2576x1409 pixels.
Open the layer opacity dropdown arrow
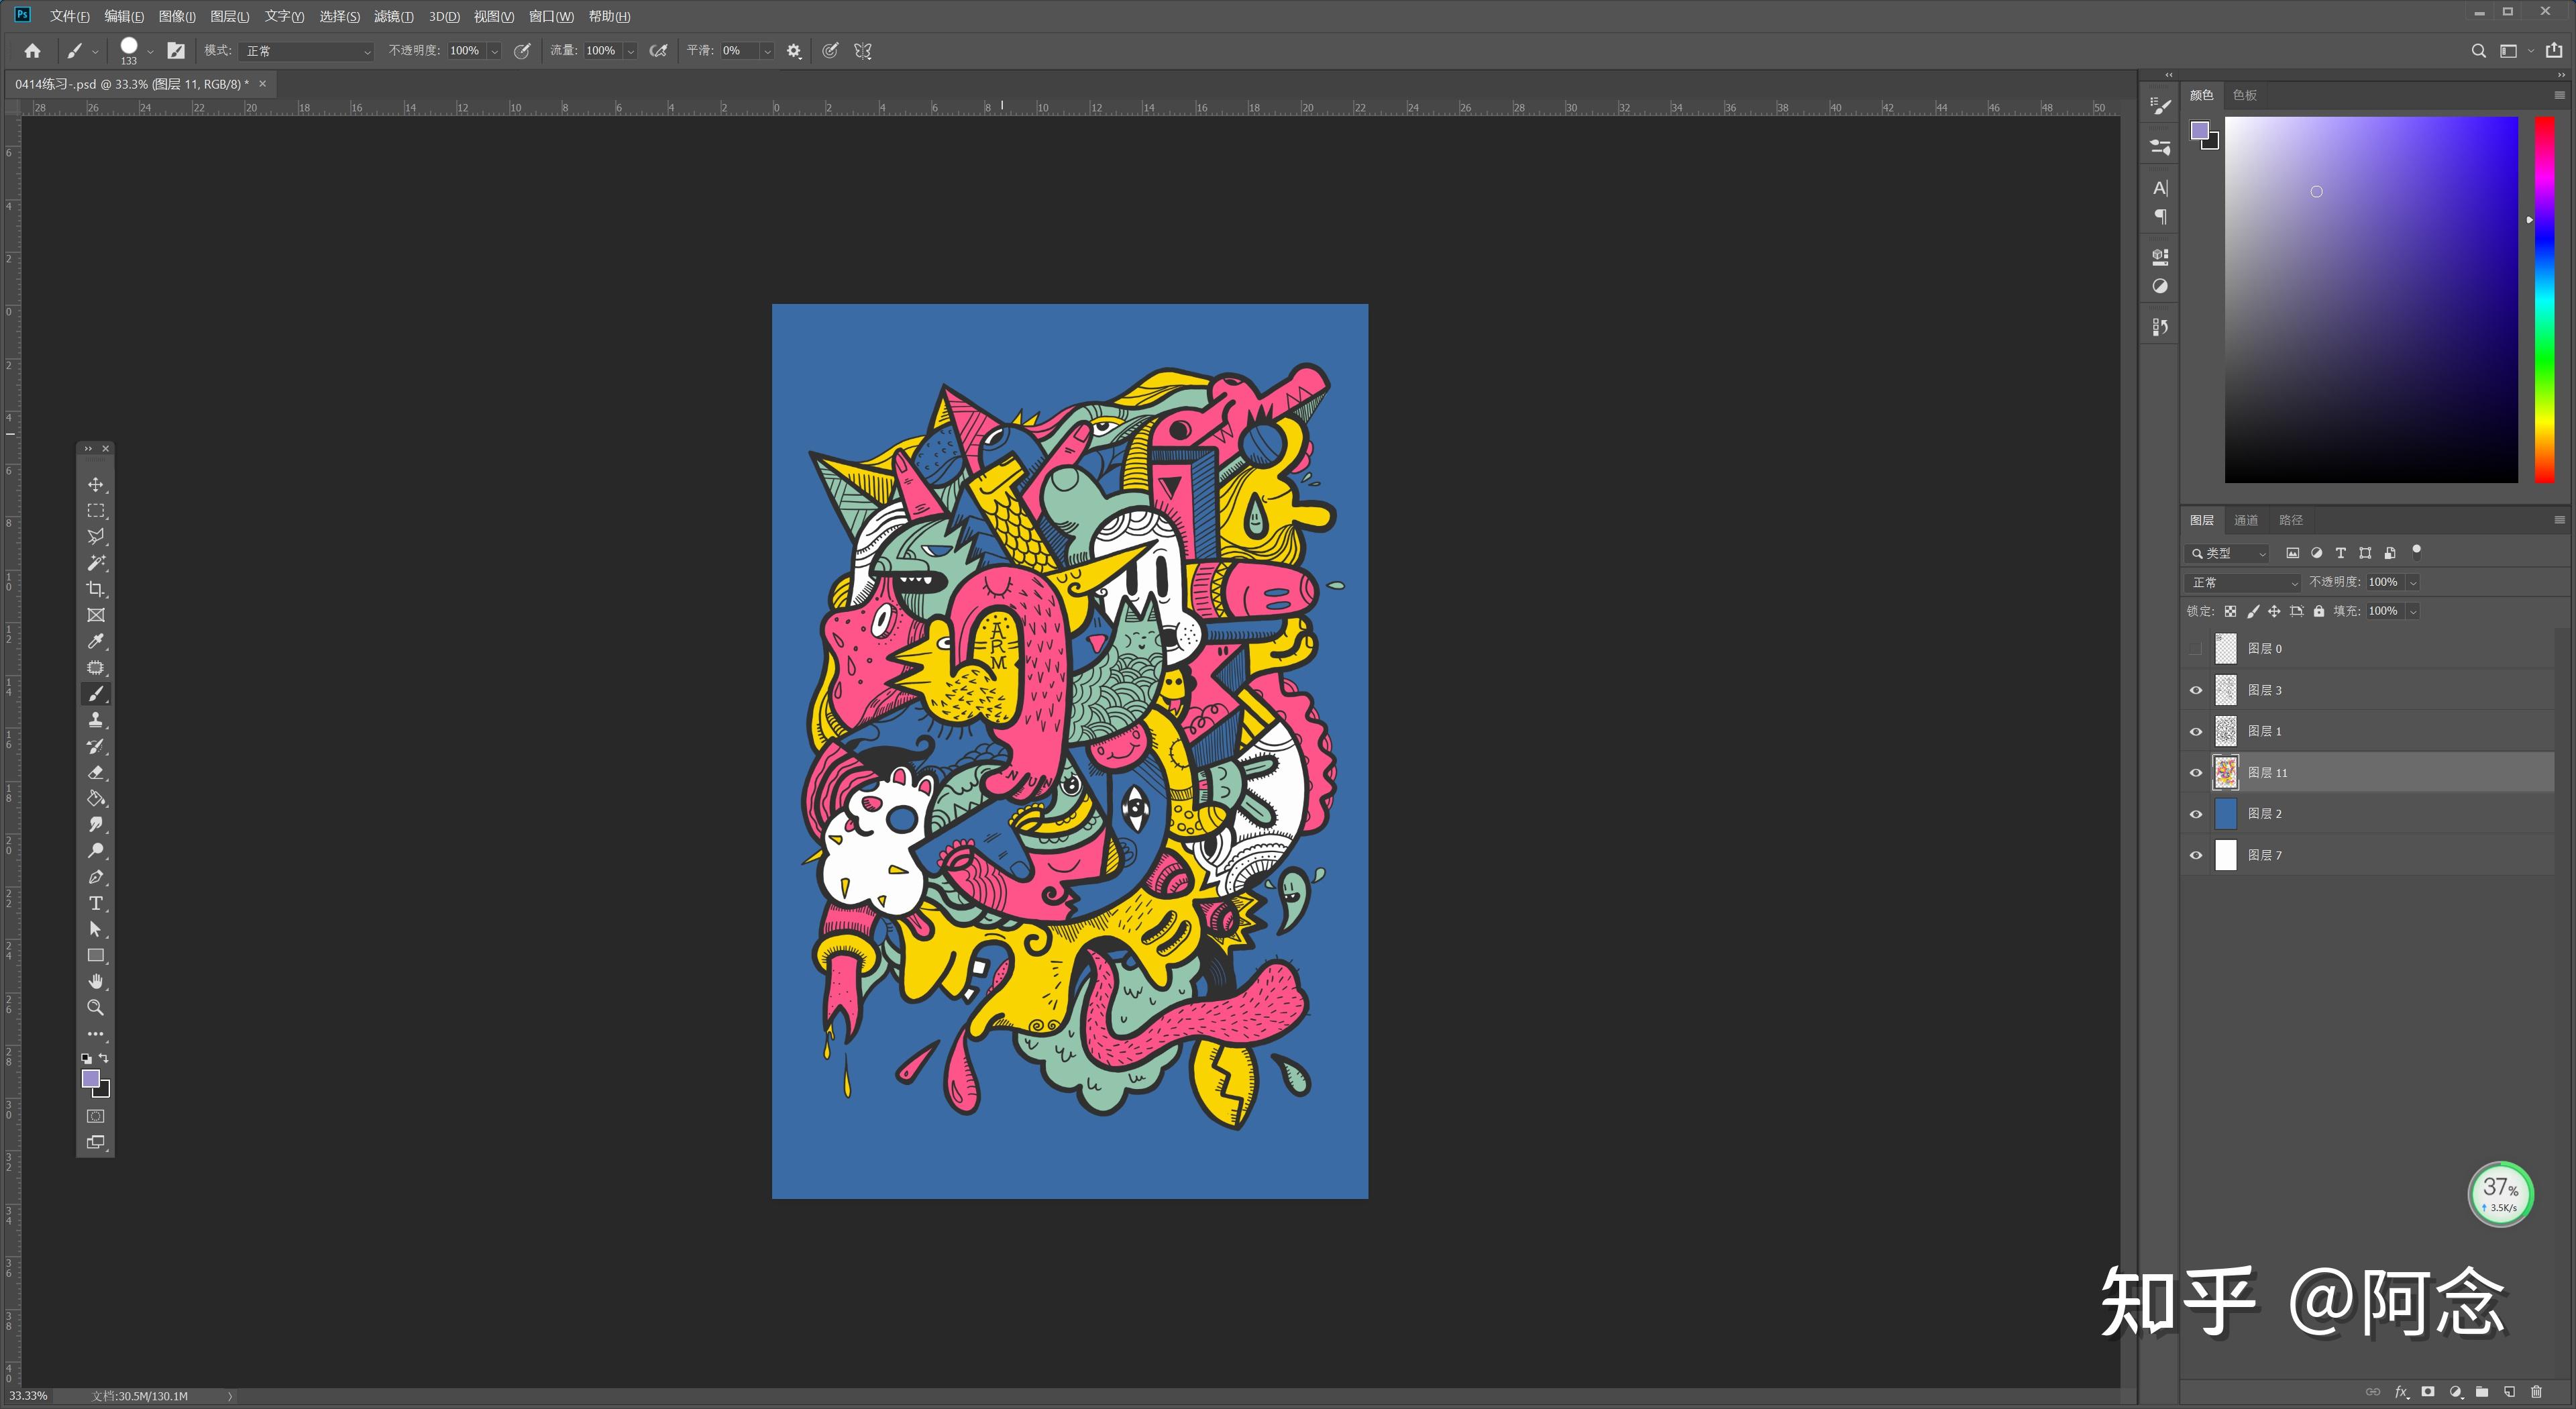(x=2413, y=582)
